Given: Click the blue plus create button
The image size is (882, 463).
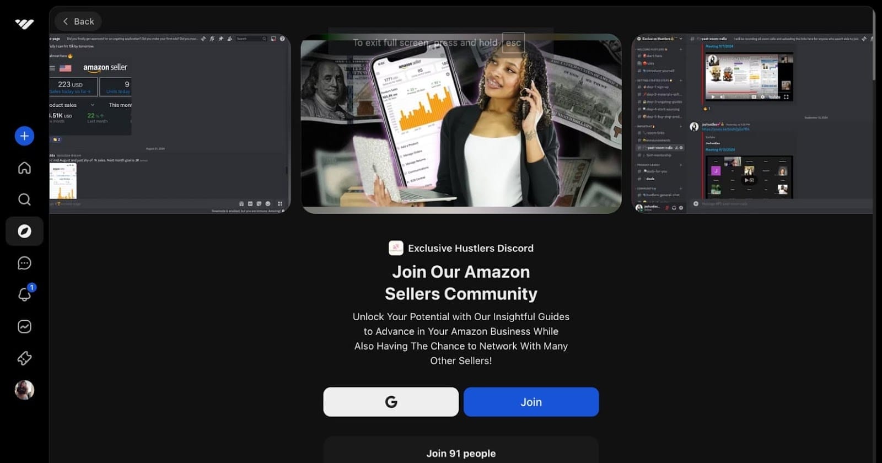Looking at the screenshot, I should [24, 136].
